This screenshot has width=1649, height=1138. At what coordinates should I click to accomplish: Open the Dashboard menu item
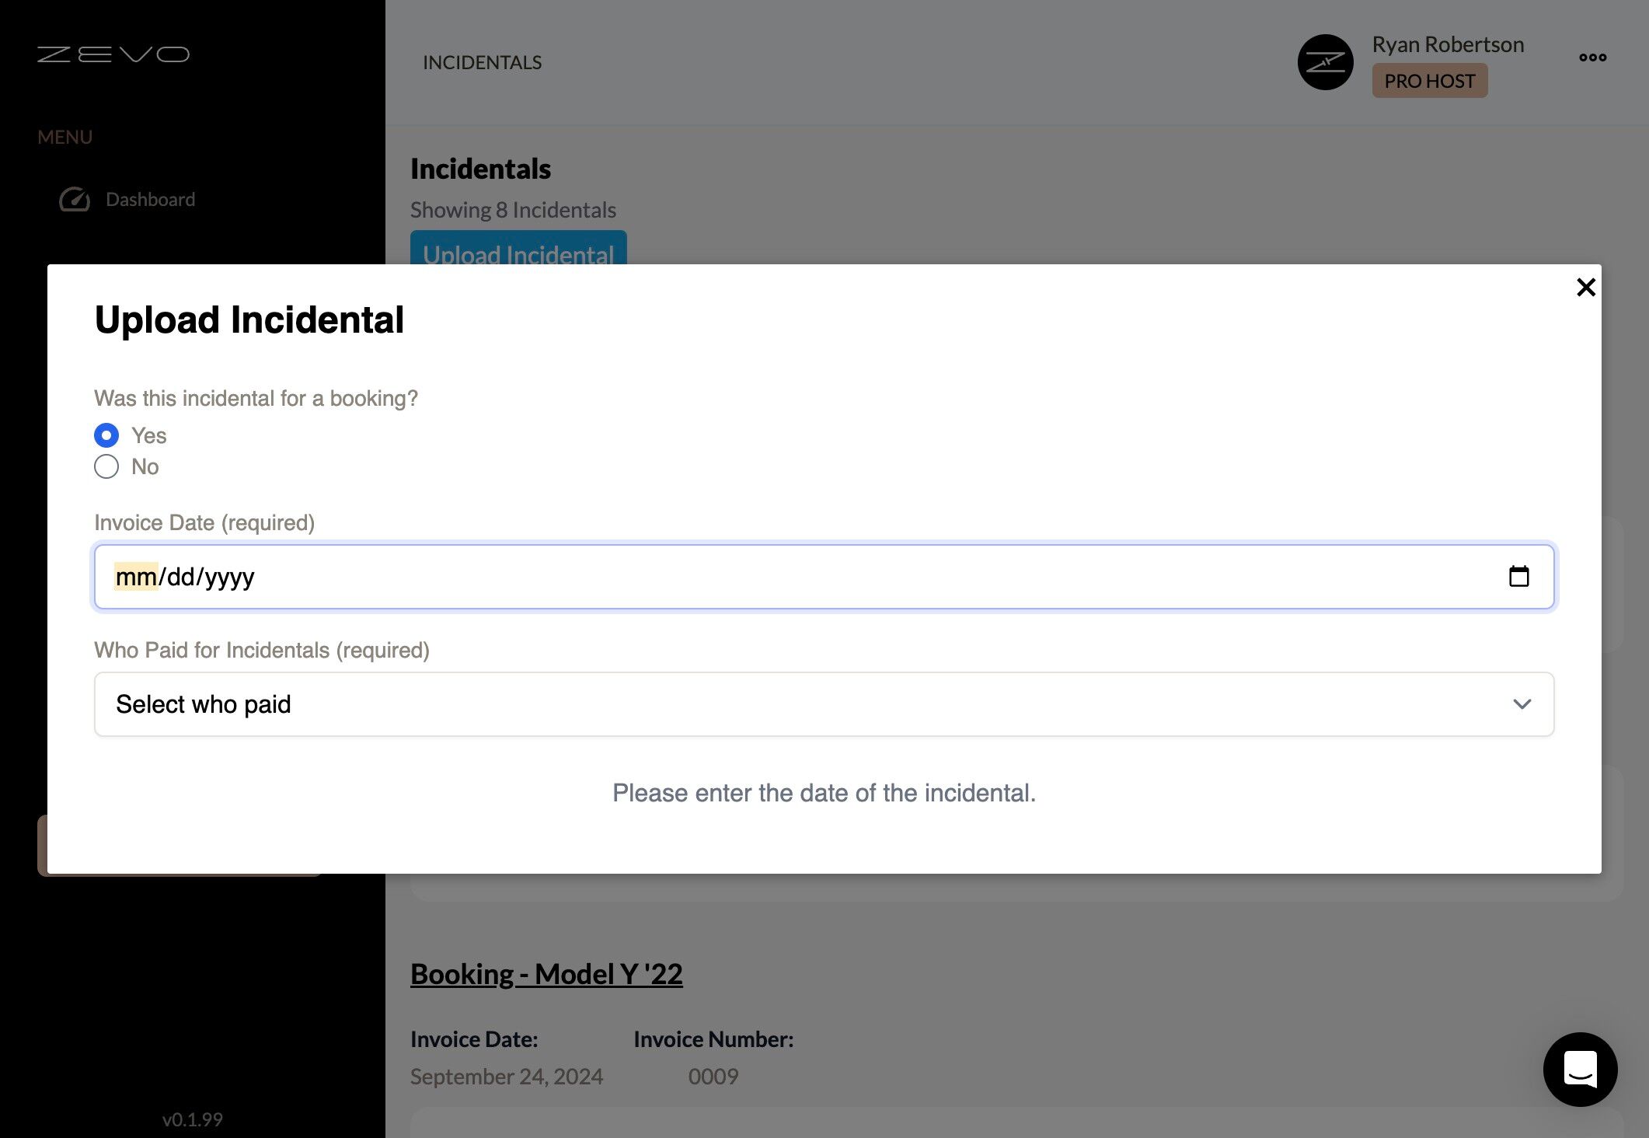pos(150,200)
